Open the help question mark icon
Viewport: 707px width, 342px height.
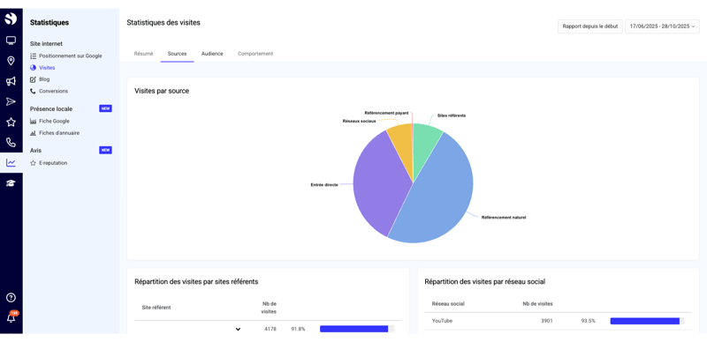point(11,297)
